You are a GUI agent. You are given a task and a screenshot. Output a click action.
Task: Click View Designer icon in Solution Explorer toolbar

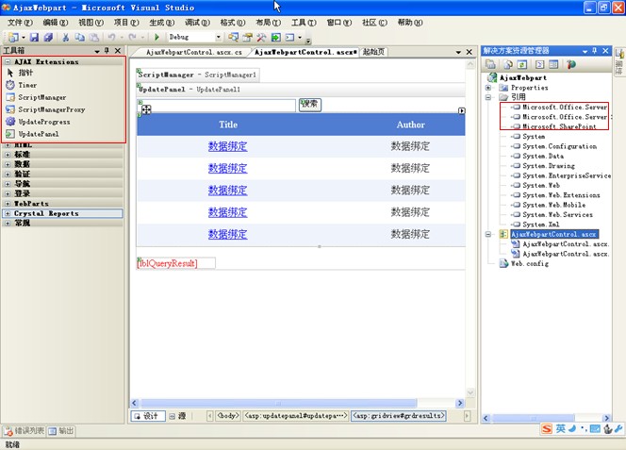coord(553,64)
